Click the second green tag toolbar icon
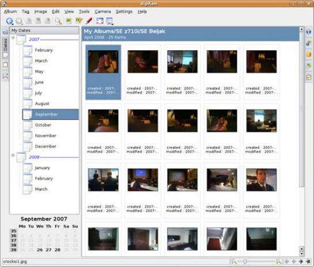This screenshot has height=267, width=314. click(79, 21)
